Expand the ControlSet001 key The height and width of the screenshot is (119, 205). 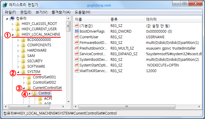pos(24,77)
